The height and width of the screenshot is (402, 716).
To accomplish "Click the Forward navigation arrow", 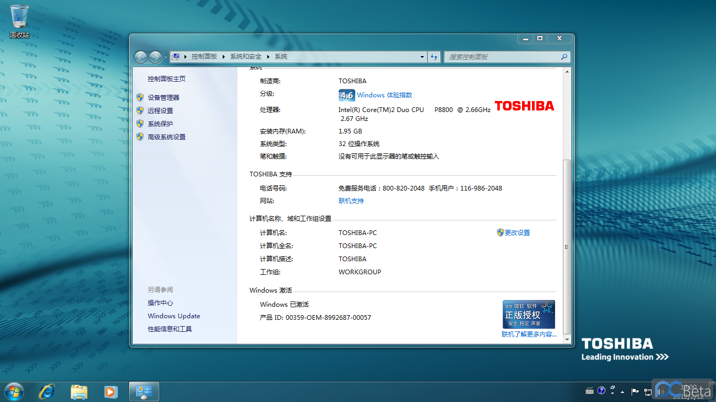I will click(x=155, y=57).
